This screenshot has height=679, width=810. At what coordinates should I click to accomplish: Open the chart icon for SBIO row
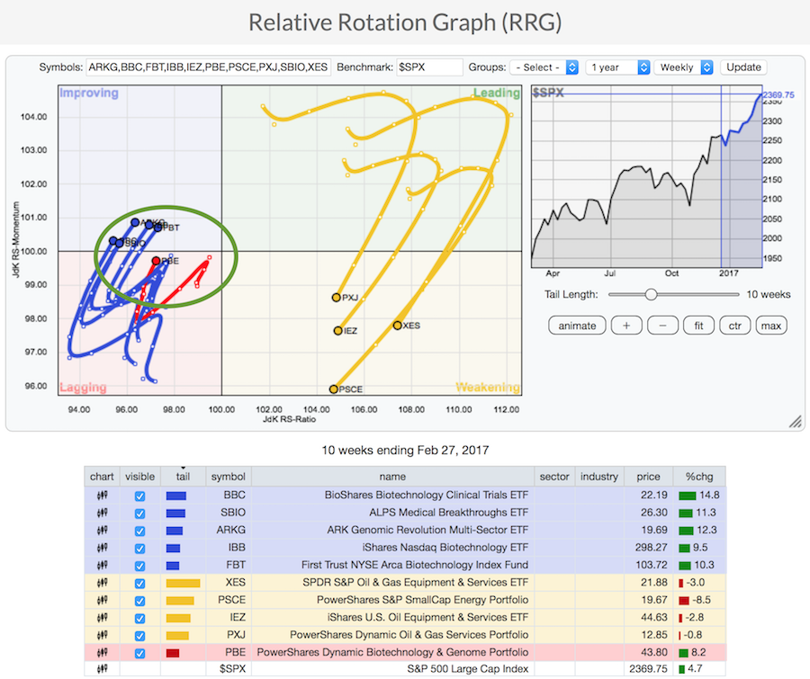(102, 513)
